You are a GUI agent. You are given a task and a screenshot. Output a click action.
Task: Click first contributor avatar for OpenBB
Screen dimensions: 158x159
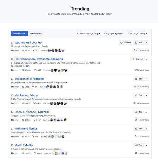51,120
